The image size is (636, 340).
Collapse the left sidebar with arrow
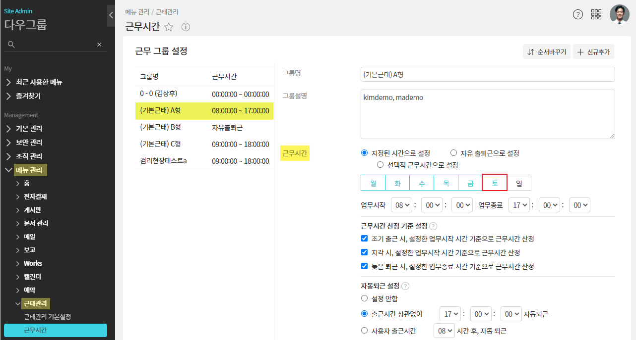111,15
